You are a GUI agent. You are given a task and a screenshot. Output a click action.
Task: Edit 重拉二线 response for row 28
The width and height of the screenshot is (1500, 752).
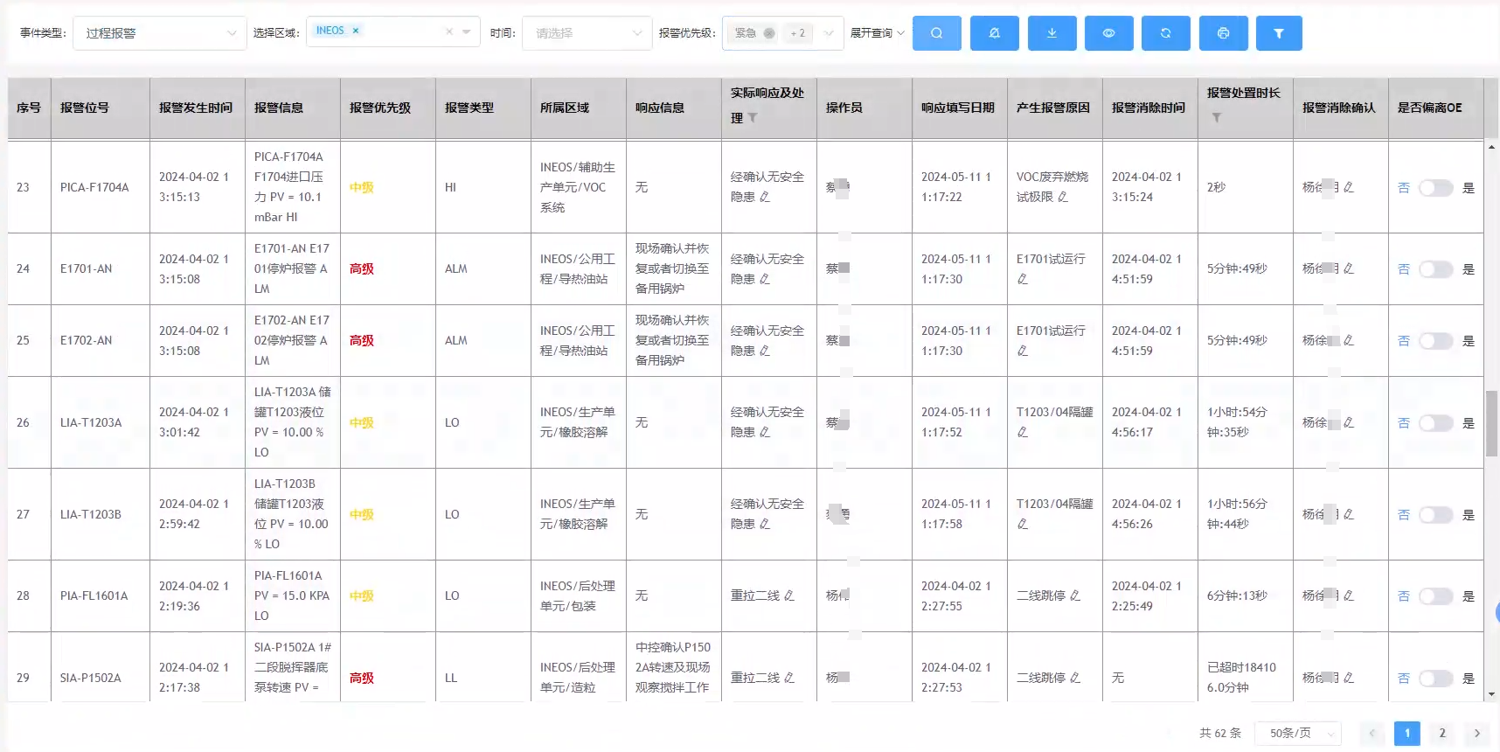789,596
